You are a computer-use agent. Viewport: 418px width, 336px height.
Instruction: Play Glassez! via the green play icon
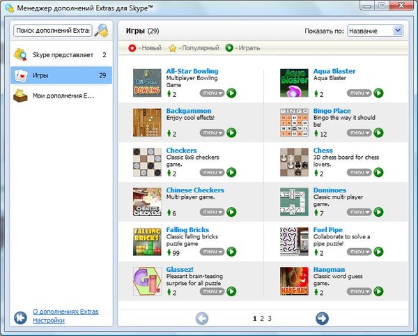[231, 291]
